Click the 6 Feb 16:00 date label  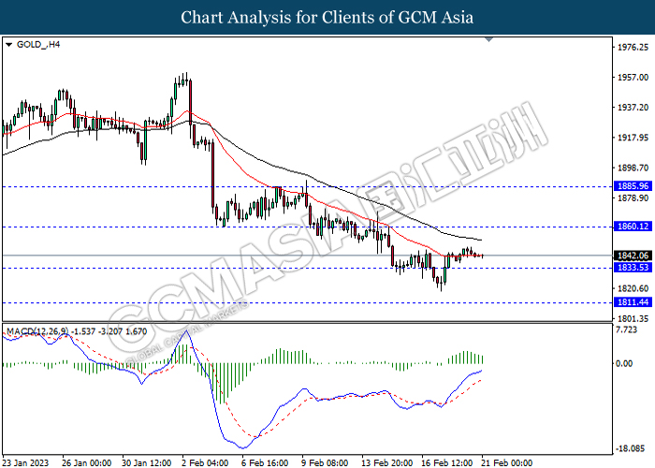coord(265,462)
